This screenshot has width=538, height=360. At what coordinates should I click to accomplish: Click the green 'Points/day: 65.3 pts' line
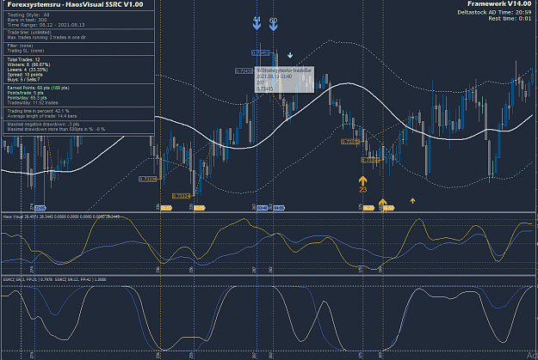coord(27,98)
